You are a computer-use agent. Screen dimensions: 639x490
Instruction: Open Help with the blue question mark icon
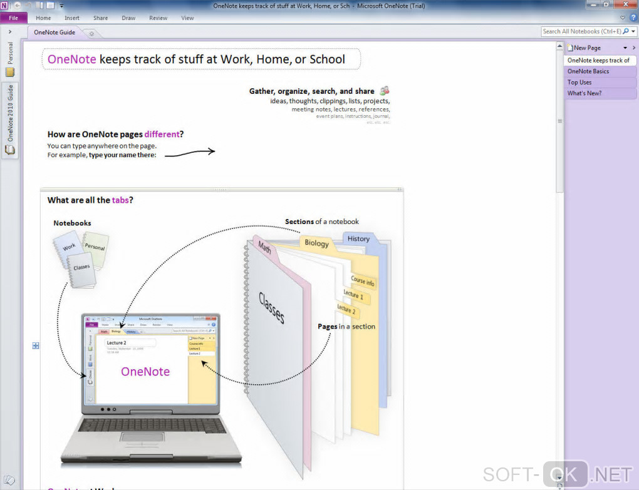(633, 18)
